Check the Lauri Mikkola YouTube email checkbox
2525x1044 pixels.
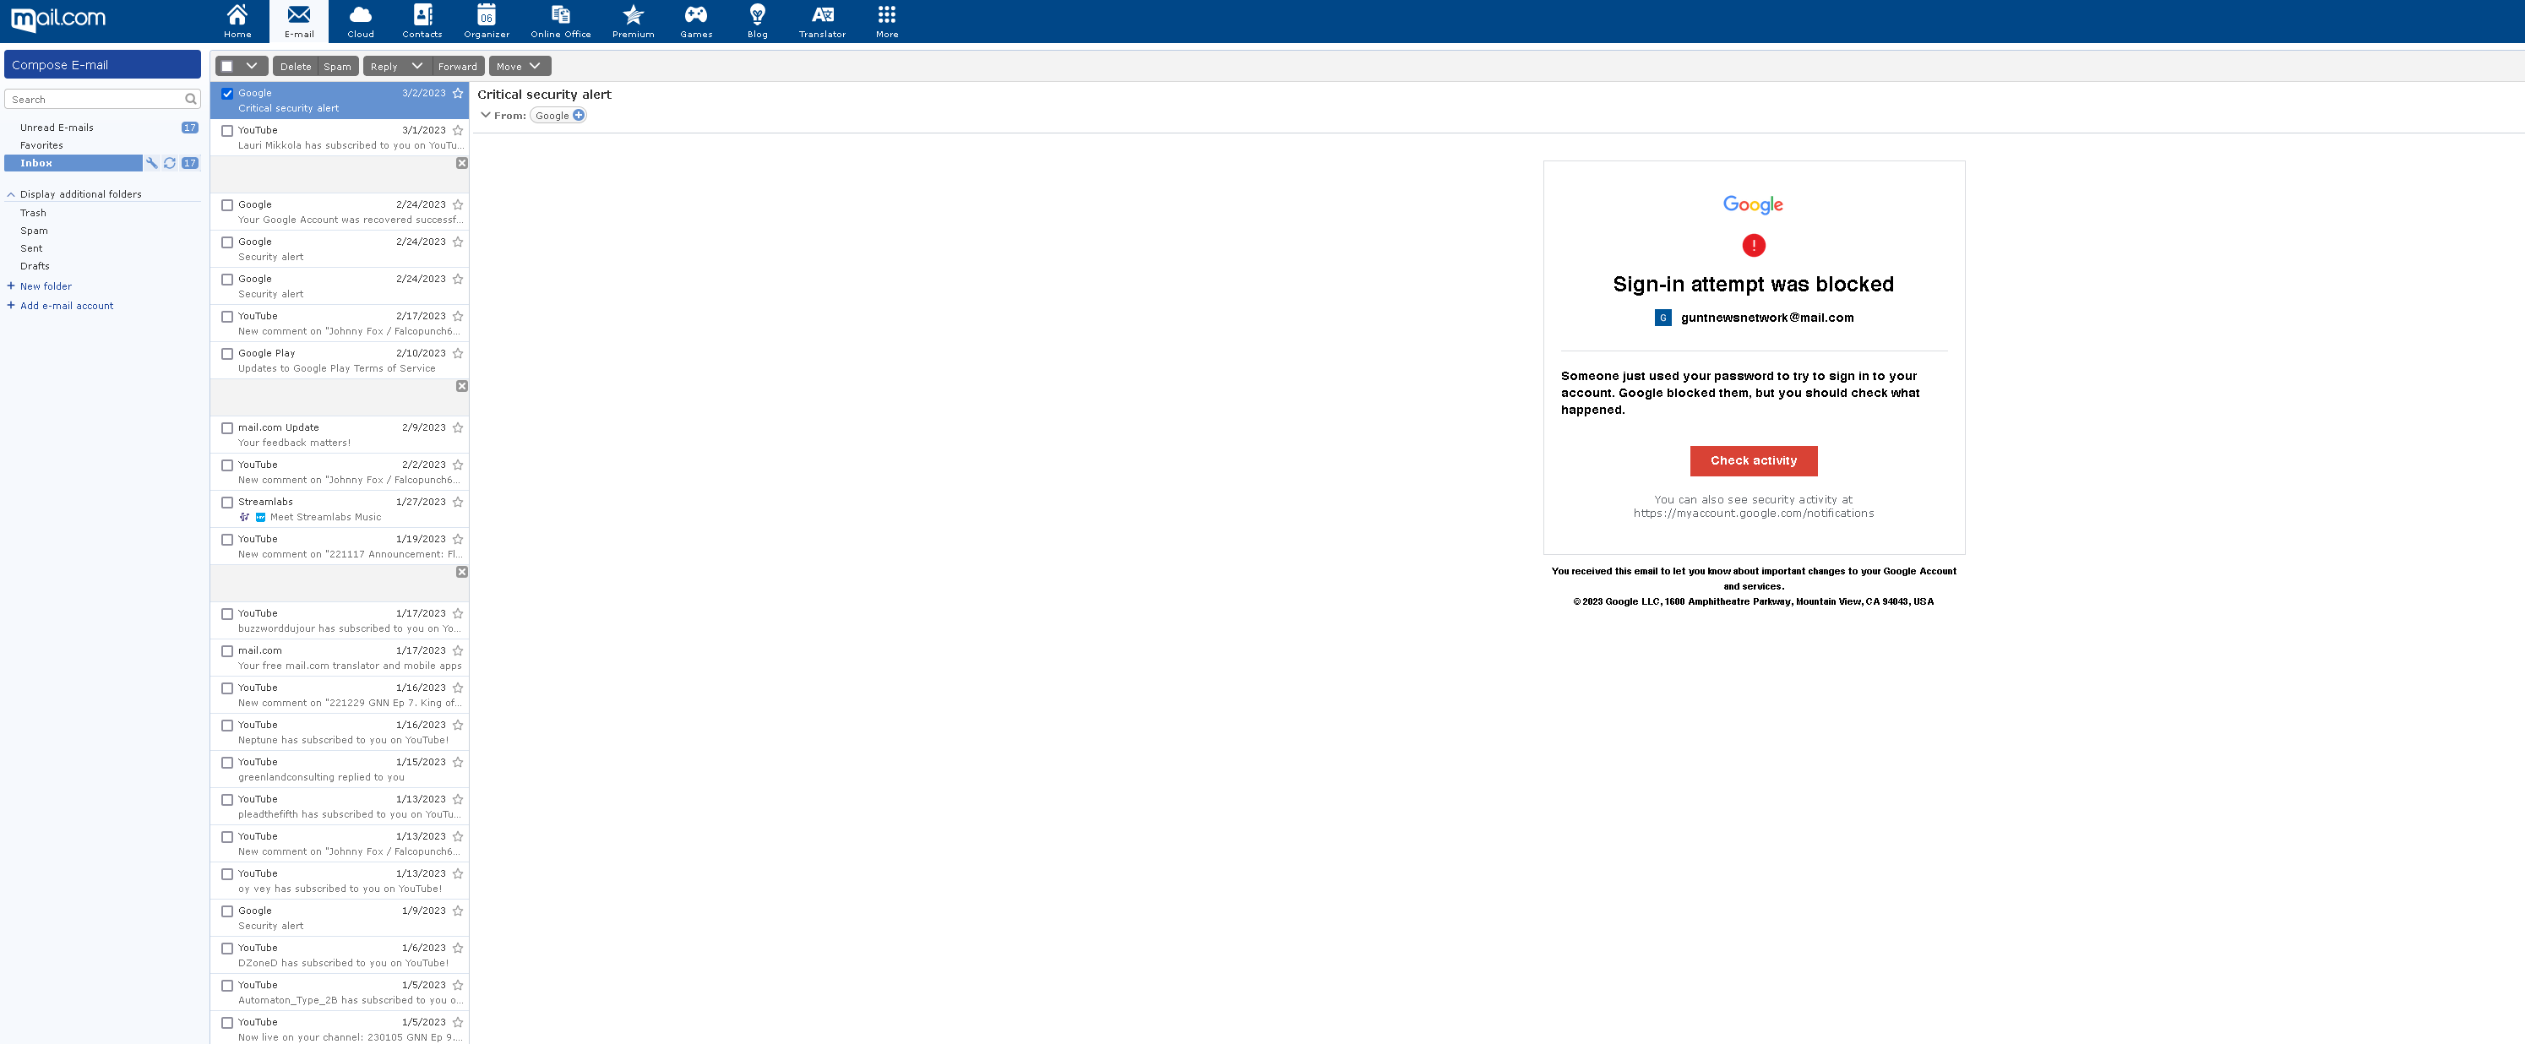click(x=227, y=130)
